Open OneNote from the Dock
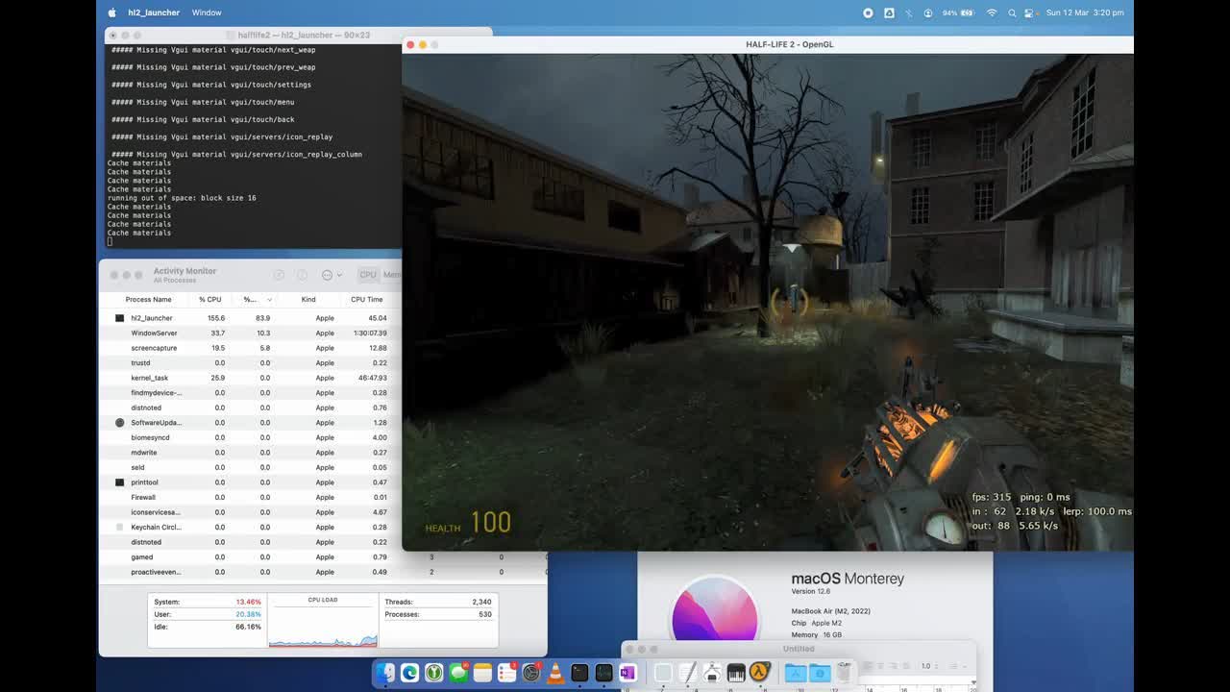 pos(628,673)
